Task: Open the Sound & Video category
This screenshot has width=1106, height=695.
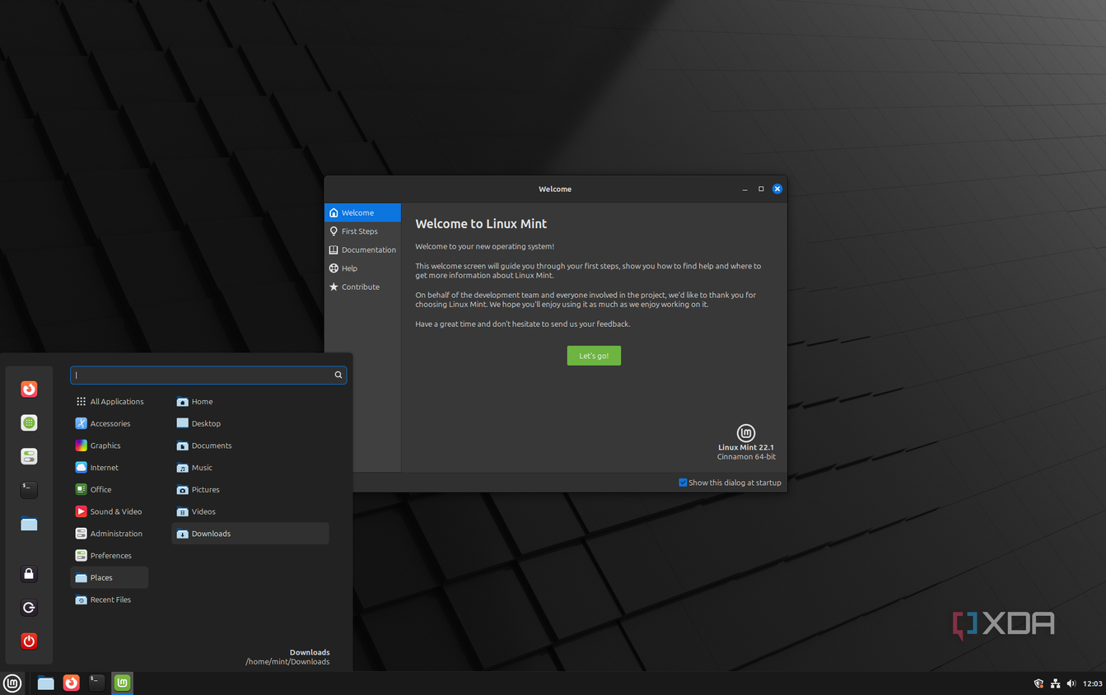Action: (110, 511)
